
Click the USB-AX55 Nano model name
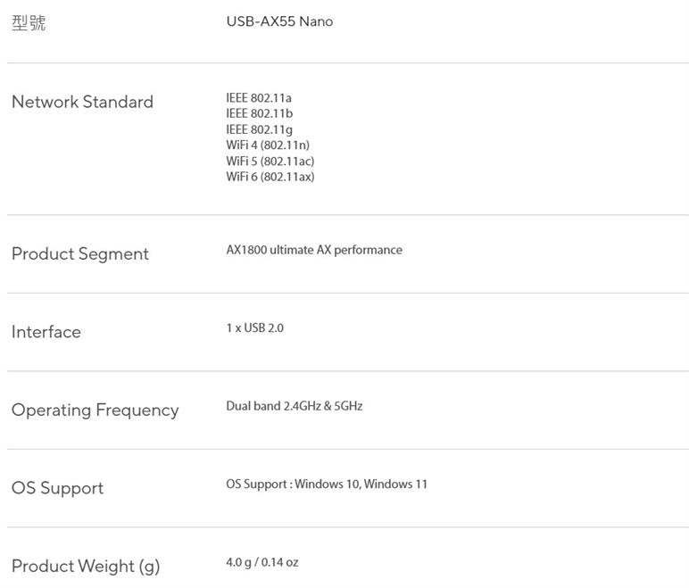pos(279,21)
